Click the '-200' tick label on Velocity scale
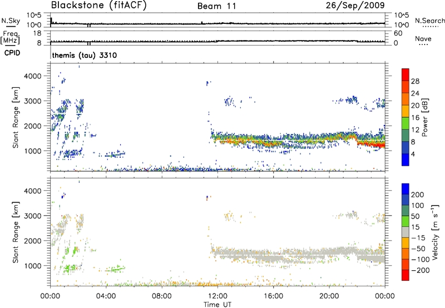445x308 pixels. coord(420,270)
